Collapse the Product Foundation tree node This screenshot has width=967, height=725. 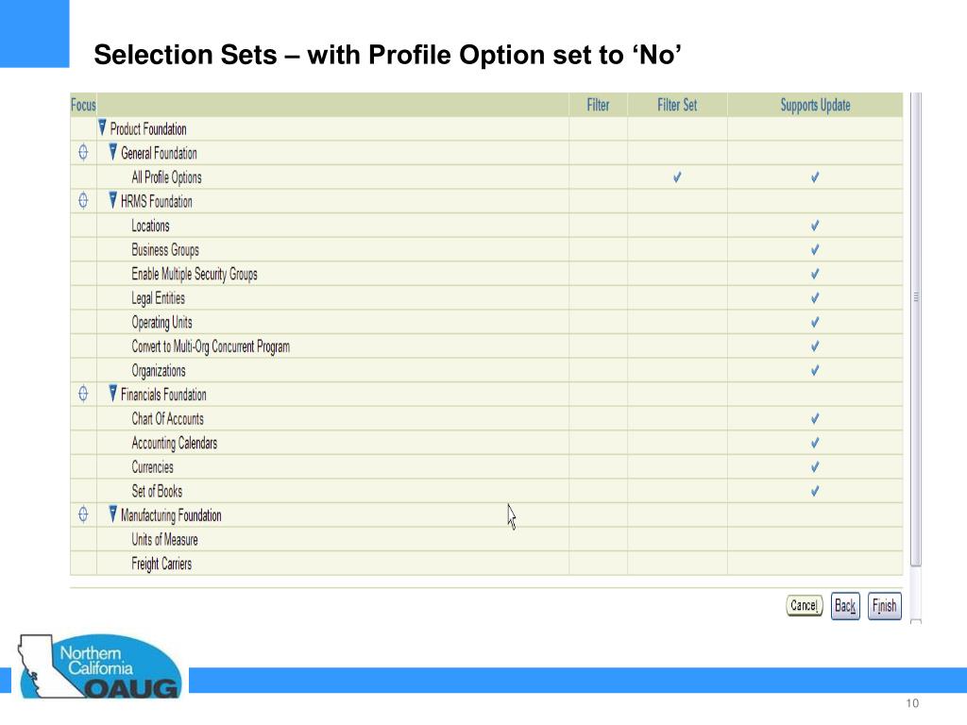pos(102,127)
